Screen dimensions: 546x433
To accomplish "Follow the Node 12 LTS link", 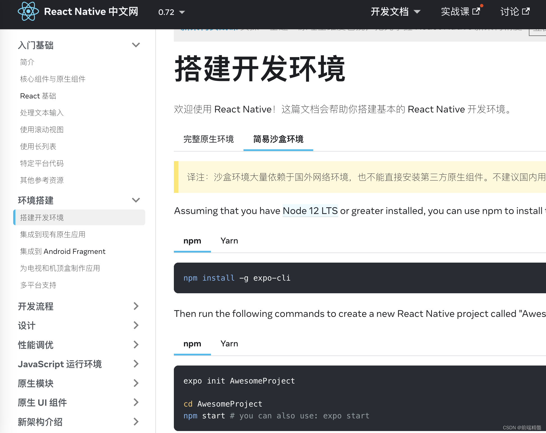I will click(310, 211).
